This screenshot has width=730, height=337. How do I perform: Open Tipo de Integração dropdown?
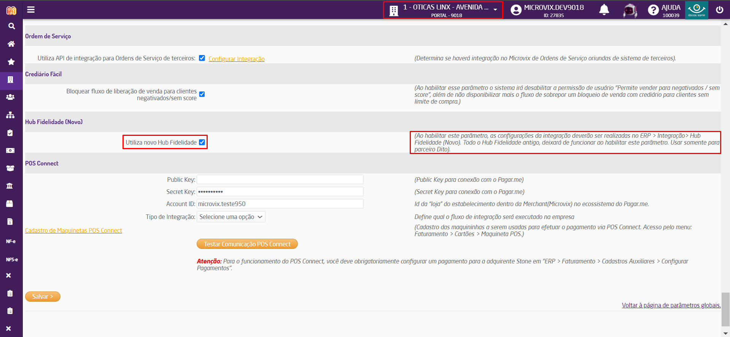click(x=231, y=217)
